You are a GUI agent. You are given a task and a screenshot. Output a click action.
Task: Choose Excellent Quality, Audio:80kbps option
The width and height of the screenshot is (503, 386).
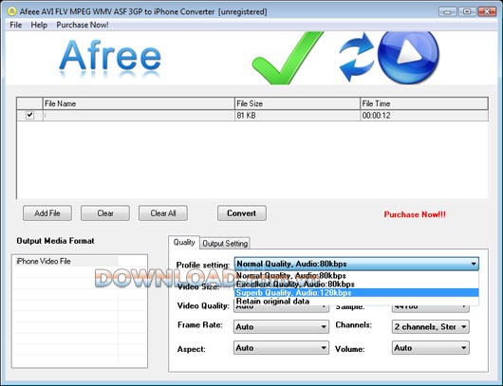(x=357, y=285)
